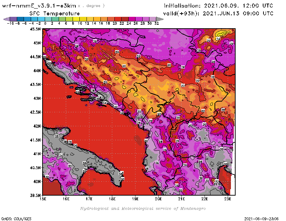Image resolution: width=286 pixels, height=221 pixels.
Task: Click the '43N' latitude axis label
Action: (x=37, y=98)
